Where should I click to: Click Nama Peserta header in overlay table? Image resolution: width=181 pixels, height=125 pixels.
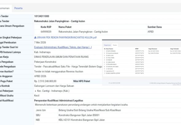[110, 49]
